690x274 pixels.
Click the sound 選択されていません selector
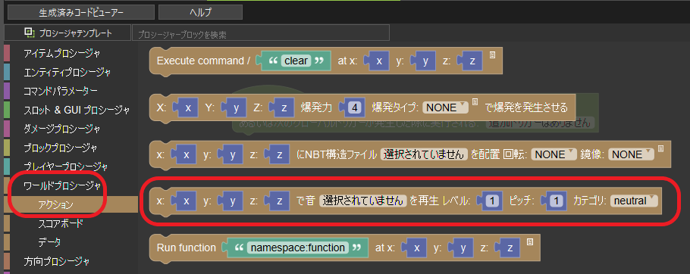point(362,201)
